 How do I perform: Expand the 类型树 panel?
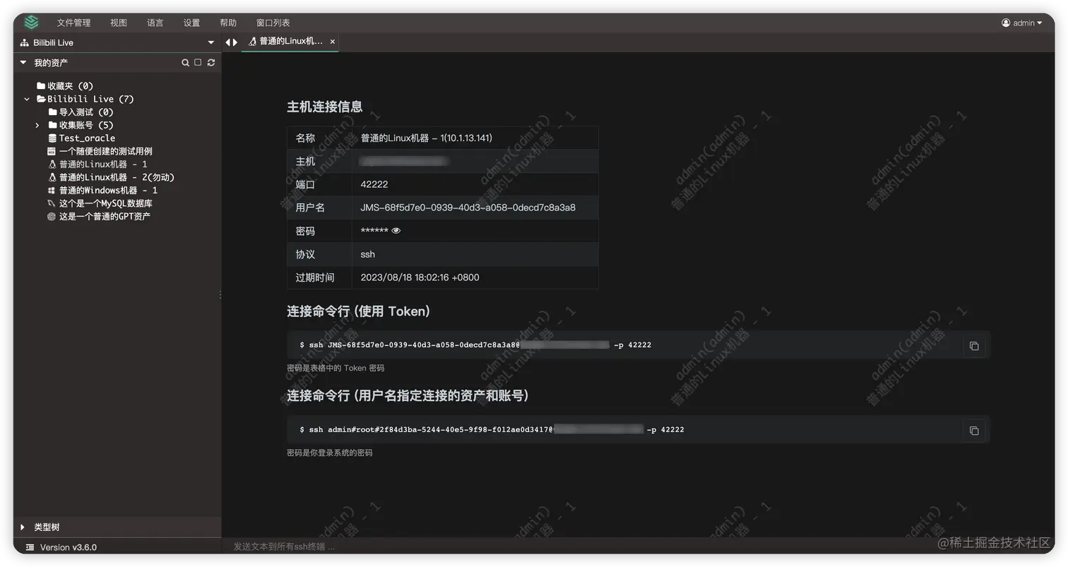pos(23,527)
